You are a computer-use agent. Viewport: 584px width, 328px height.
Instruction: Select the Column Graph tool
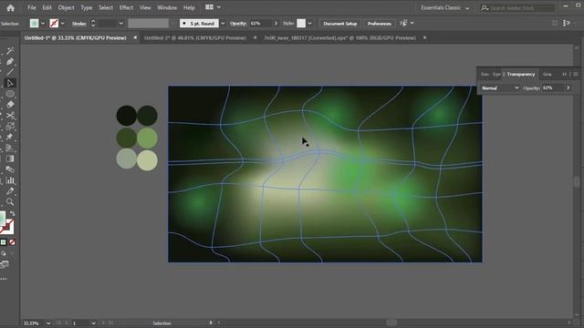coord(10,180)
